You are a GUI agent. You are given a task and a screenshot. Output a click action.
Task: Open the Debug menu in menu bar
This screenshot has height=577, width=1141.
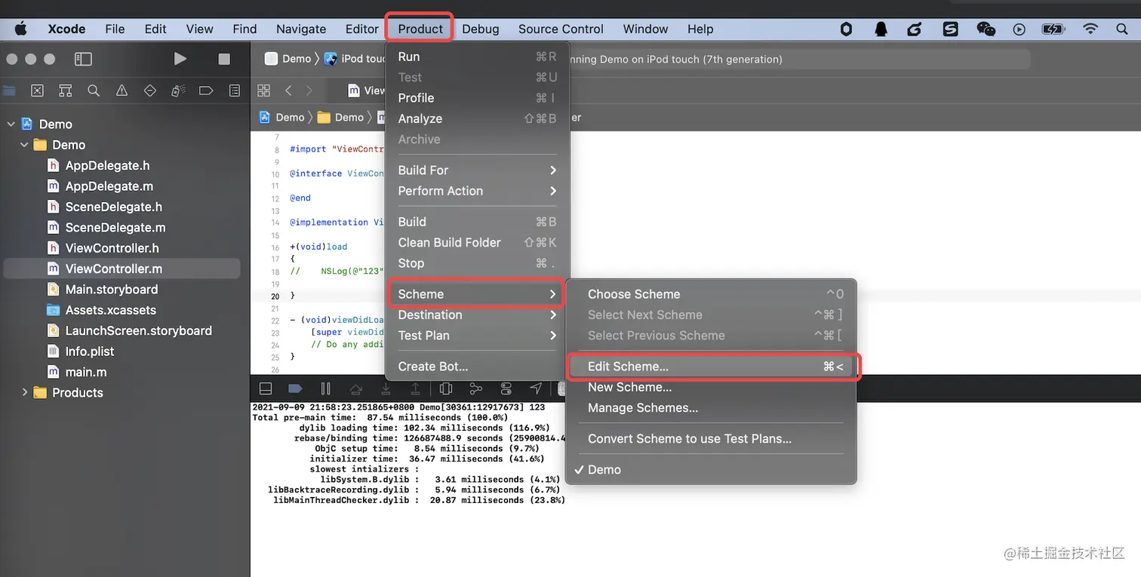coord(480,29)
